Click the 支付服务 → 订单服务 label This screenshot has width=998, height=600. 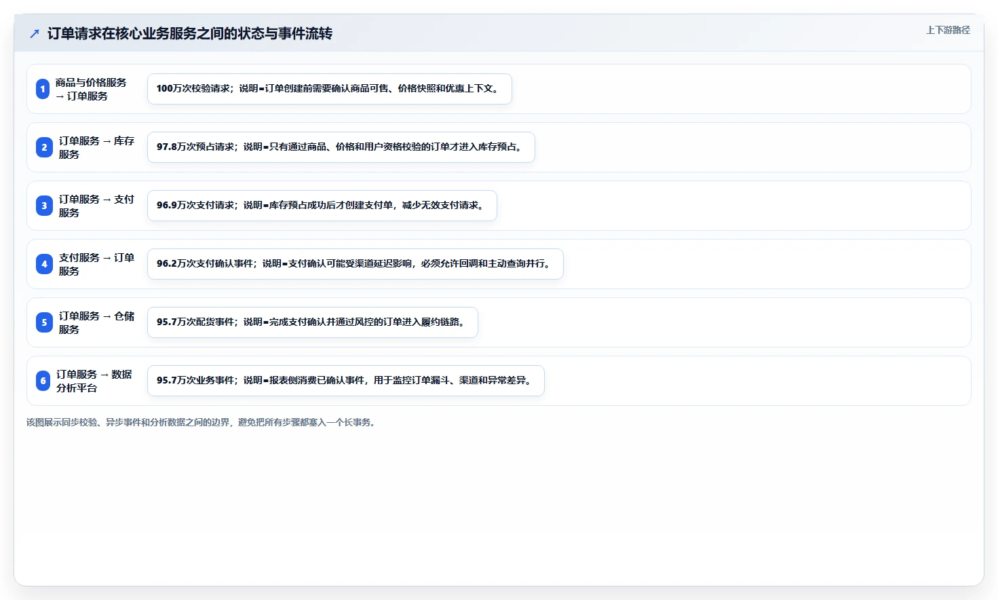coord(96,264)
